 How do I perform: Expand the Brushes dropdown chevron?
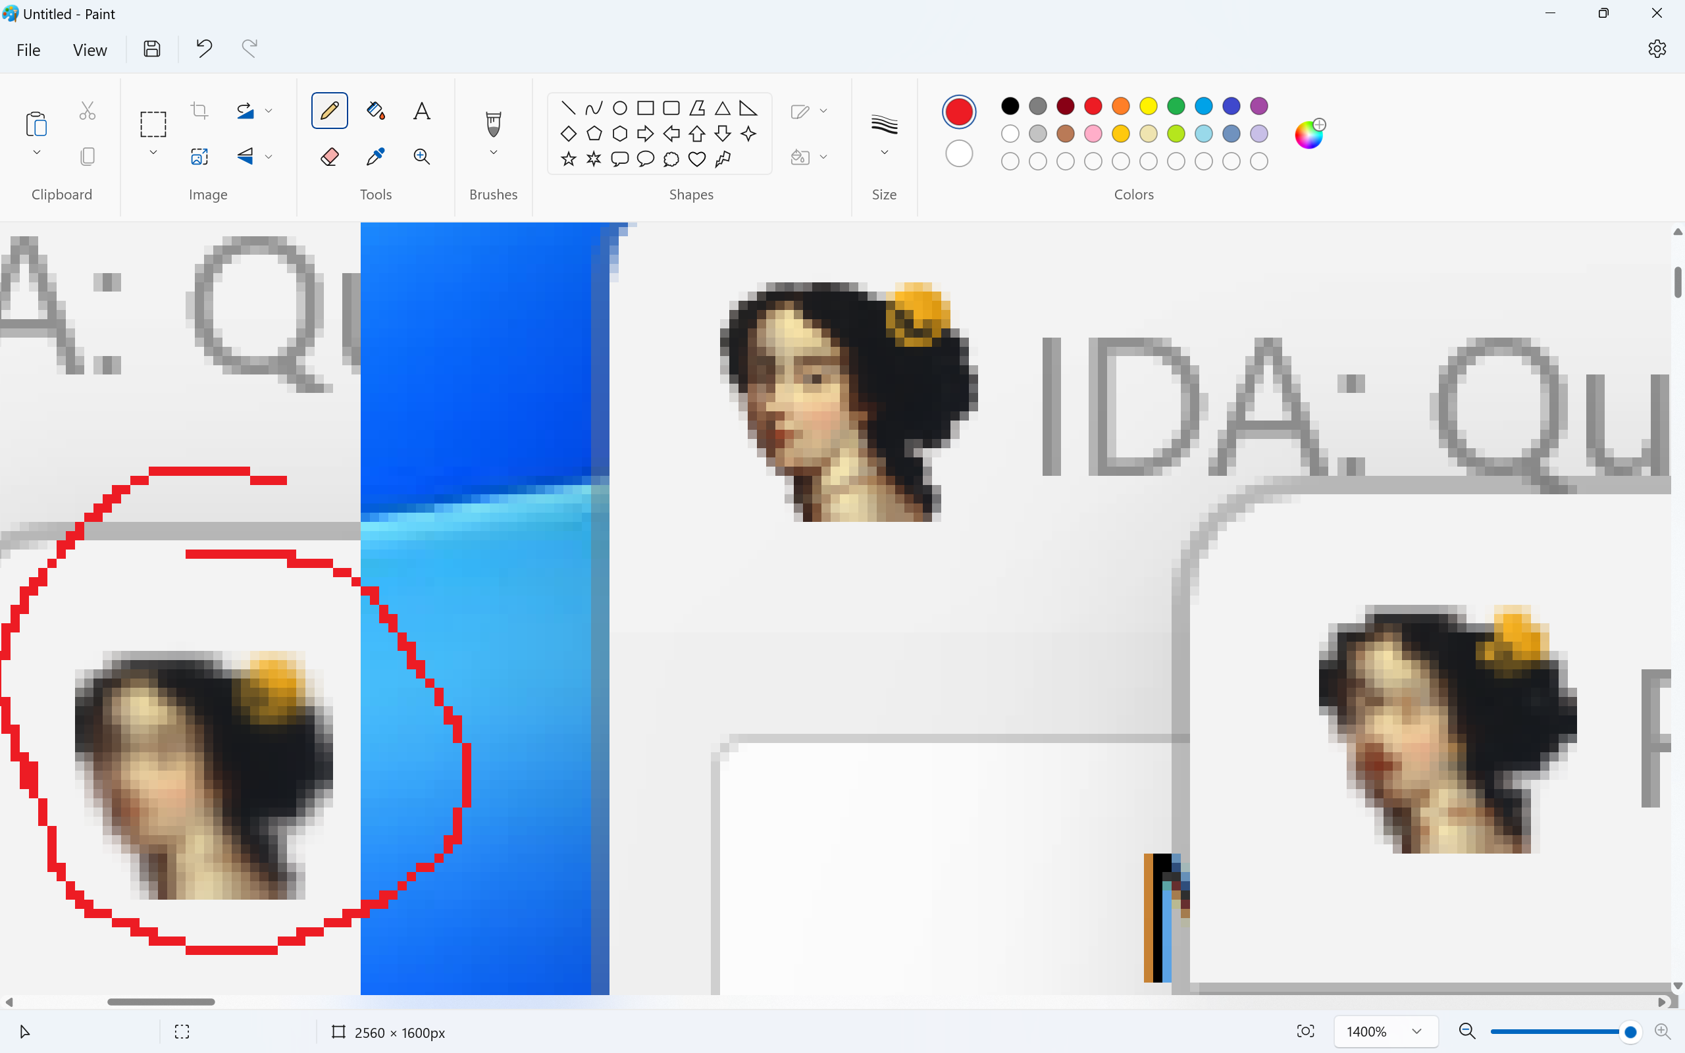494,153
